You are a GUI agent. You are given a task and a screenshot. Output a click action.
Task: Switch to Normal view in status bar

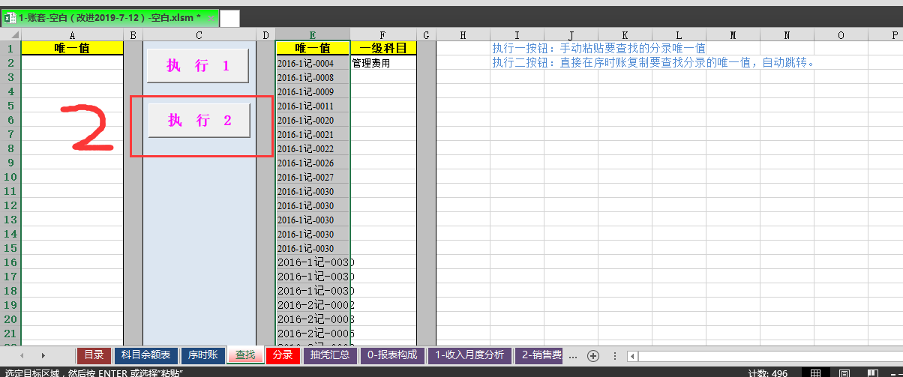point(815,373)
